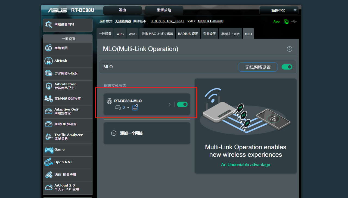Click the "Multi-Link Operation enables new wireless experiences" text
Viewport: 348px width, 198px height.
click(x=246, y=151)
